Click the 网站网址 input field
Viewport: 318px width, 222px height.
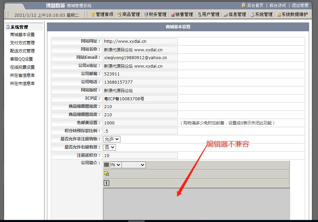pyautogui.click(x=140, y=41)
